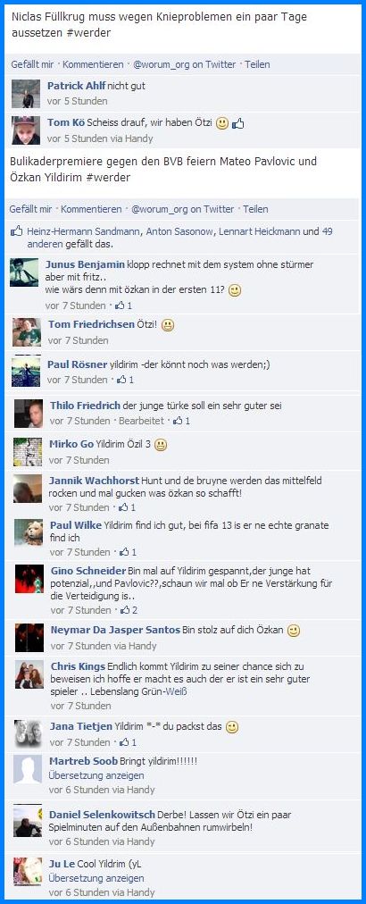Image resolution: width=366 pixels, height=904 pixels.
Task: Click the like thumb icon on Junus Benjamin's comment
Action: (x=121, y=306)
